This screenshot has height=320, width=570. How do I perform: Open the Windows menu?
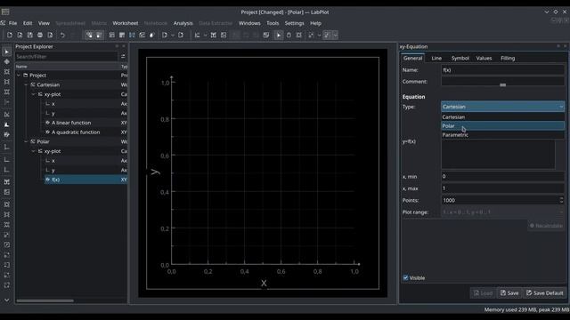coord(249,23)
